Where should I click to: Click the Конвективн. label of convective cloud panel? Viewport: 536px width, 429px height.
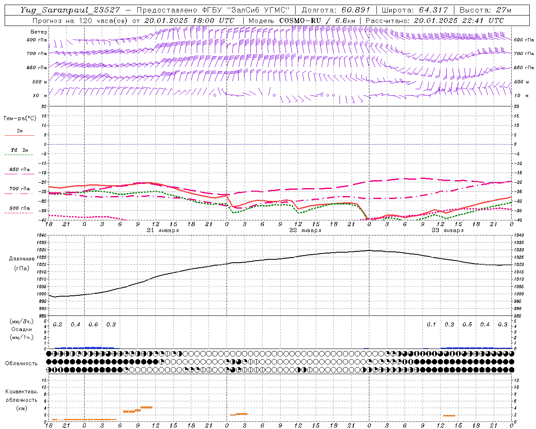coord(22,392)
